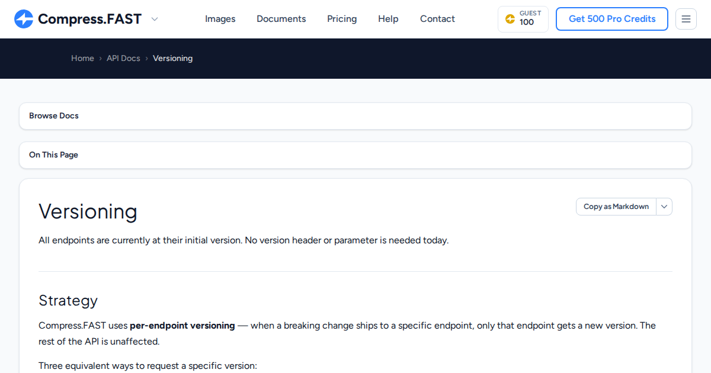The width and height of the screenshot is (711, 373).
Task: Expand the On This Page panel
Action: [x=355, y=155]
